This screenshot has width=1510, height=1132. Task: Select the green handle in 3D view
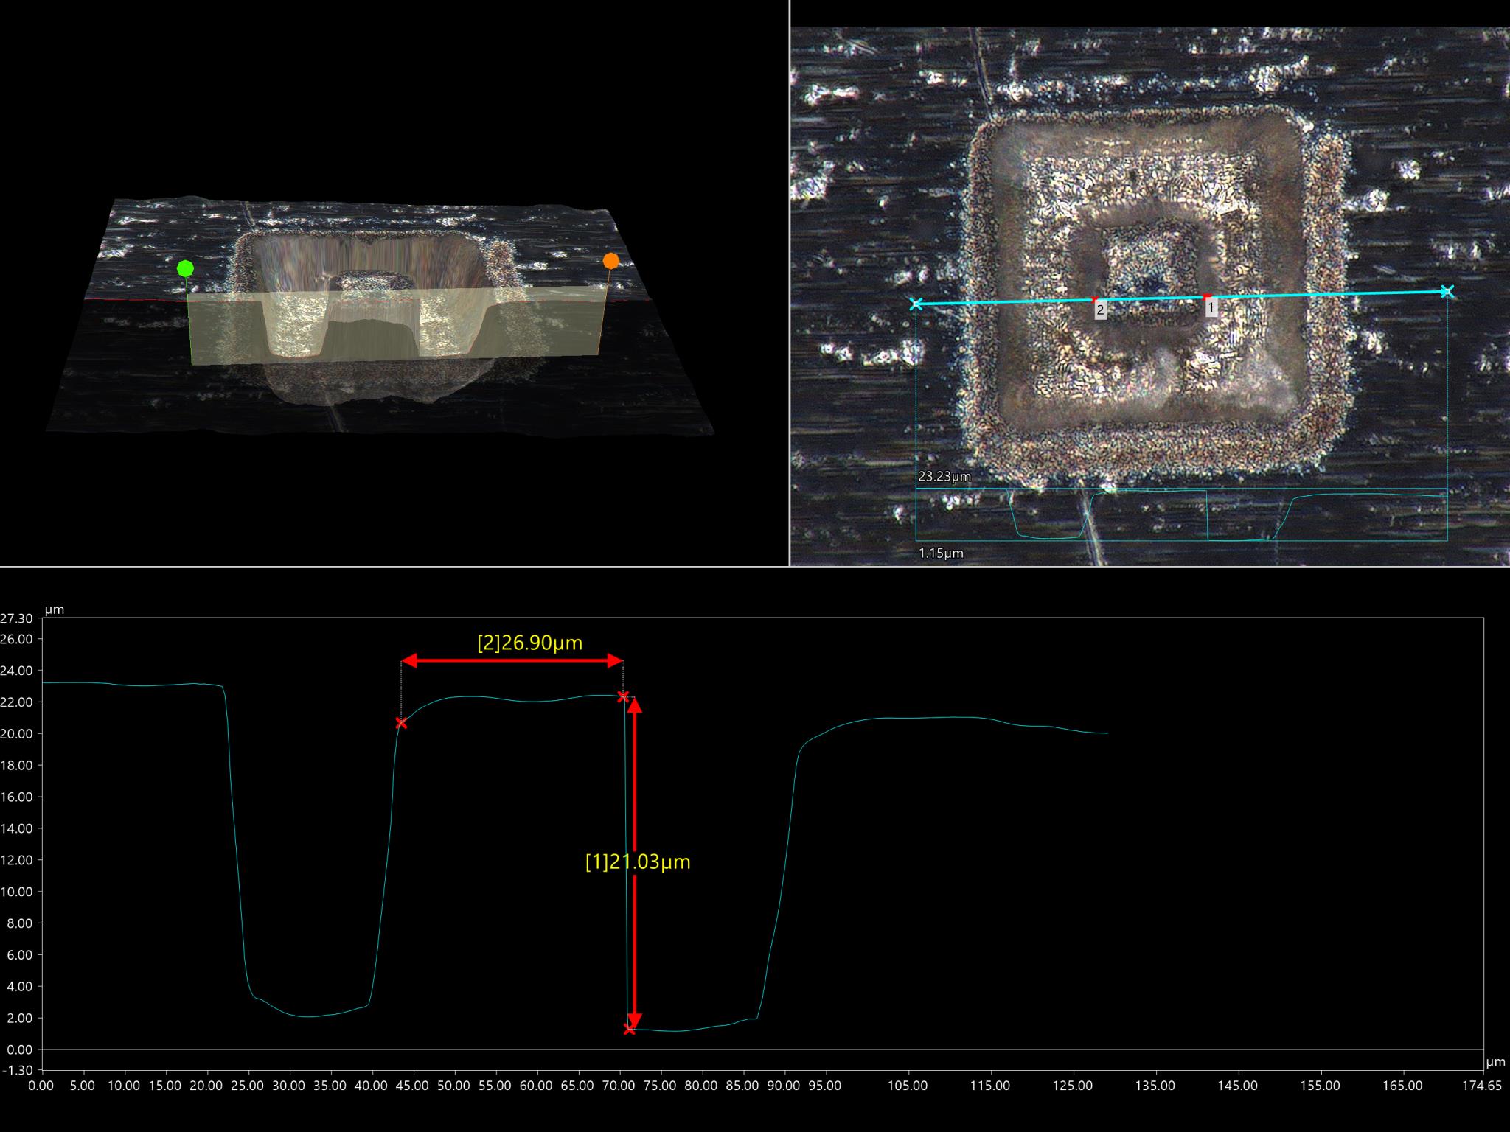185,268
